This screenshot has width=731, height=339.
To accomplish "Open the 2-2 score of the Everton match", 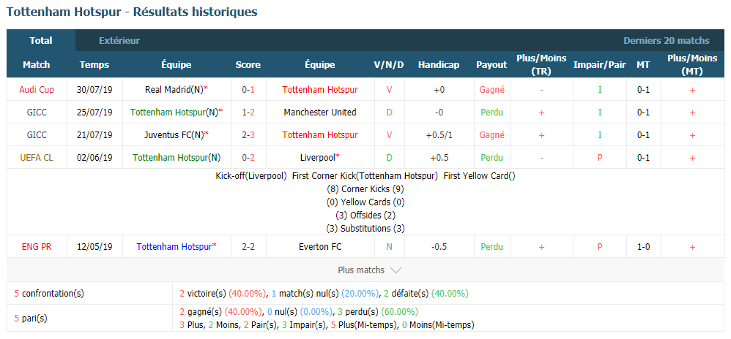I will 248,247.
